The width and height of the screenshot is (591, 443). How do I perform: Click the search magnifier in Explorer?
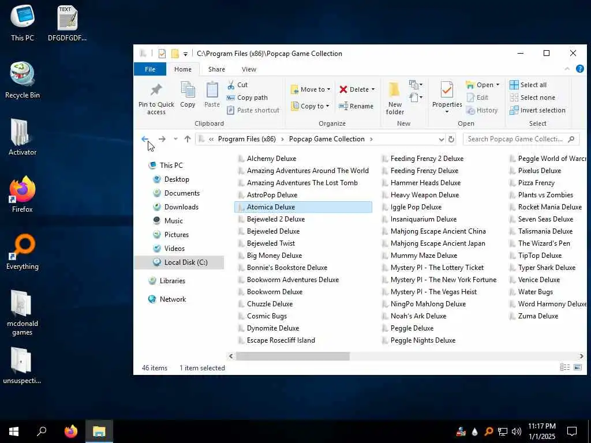coord(571,139)
